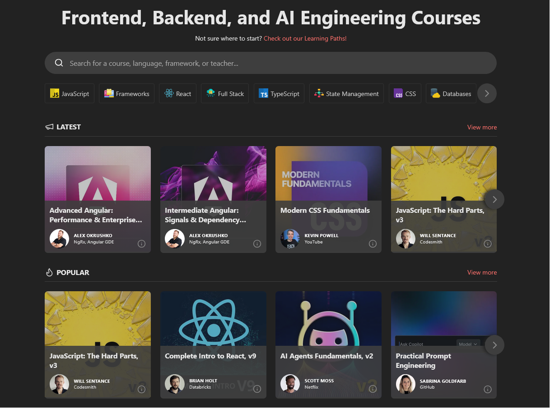Click the BRIAN HOLT name
The width and height of the screenshot is (550, 408).
point(203,381)
